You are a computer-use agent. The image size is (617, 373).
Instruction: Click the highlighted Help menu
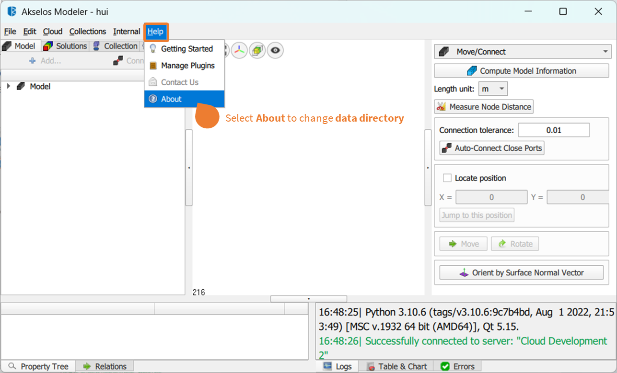coord(155,32)
